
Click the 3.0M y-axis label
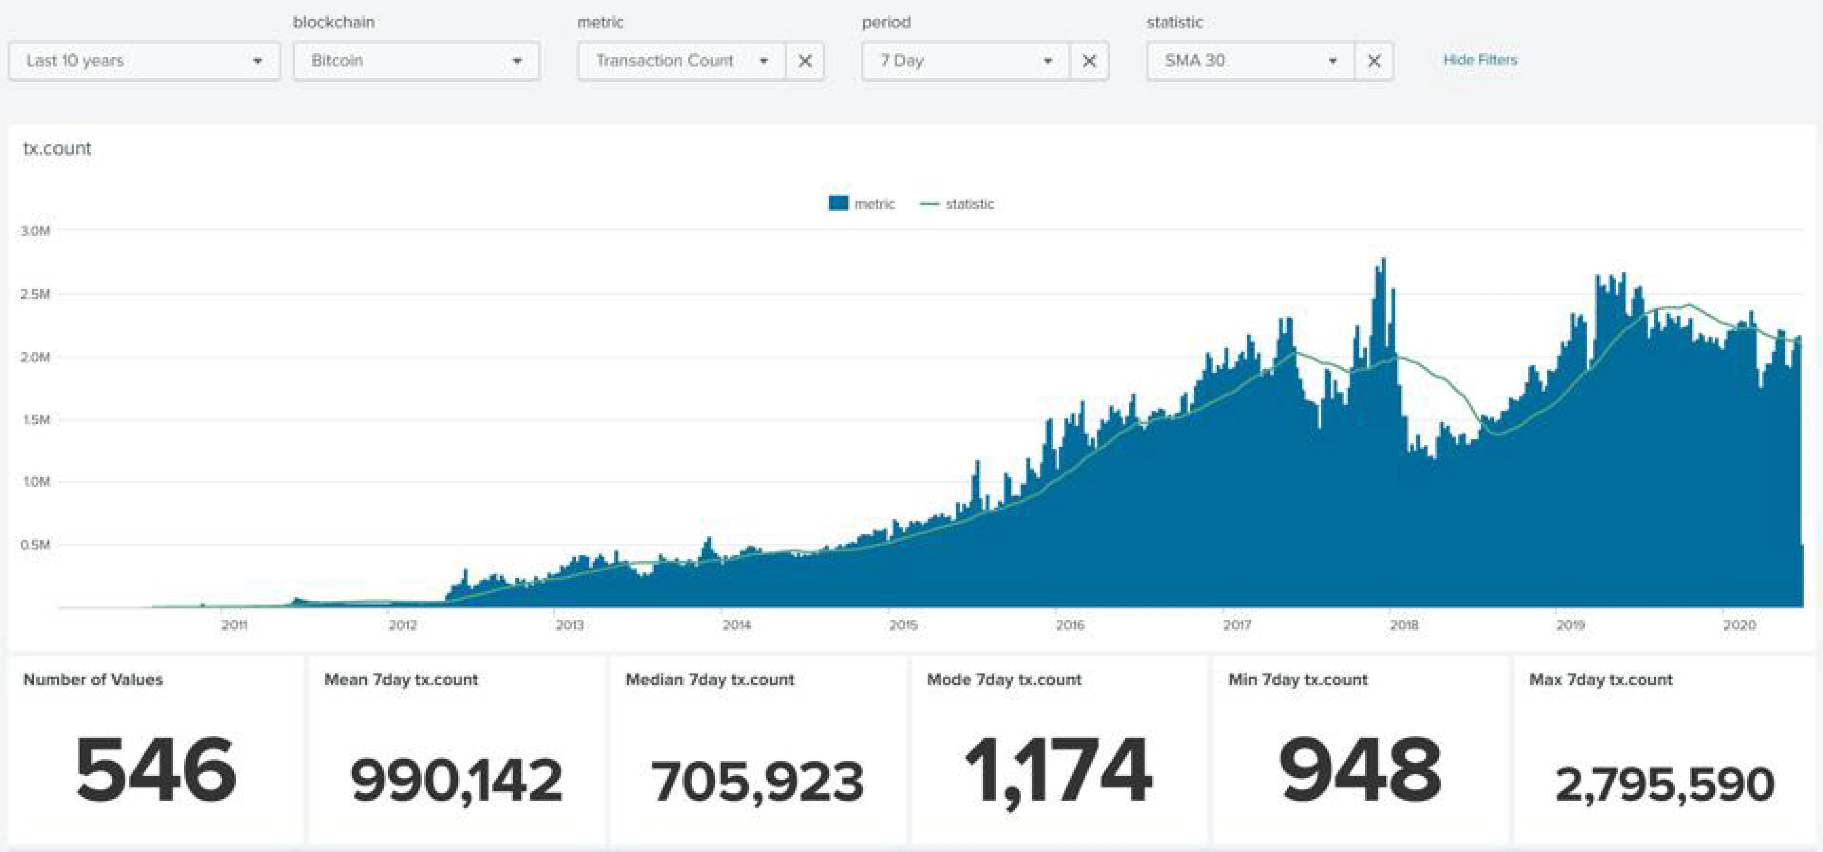tap(36, 231)
